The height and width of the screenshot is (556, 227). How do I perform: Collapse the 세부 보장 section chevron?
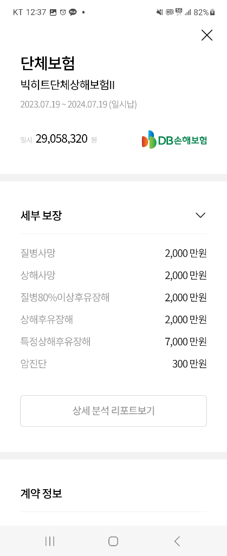click(x=200, y=215)
